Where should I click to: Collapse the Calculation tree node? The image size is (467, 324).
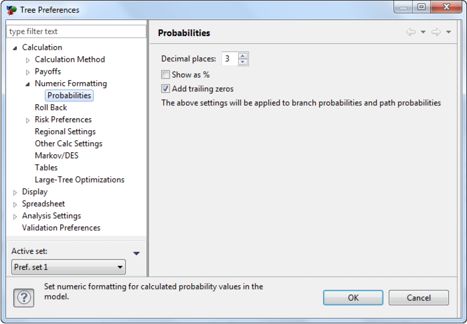pyautogui.click(x=15, y=47)
